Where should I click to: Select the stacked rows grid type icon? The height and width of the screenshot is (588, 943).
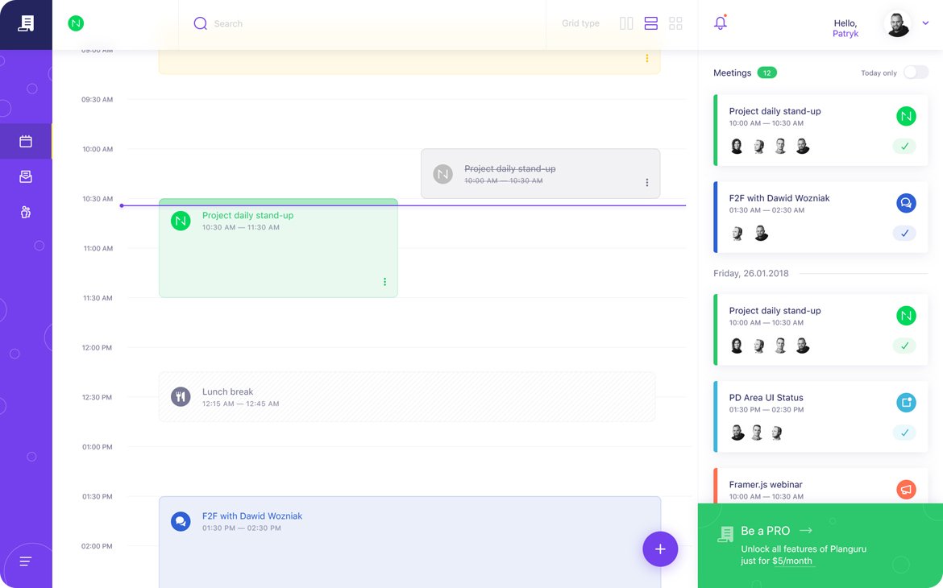coord(650,23)
